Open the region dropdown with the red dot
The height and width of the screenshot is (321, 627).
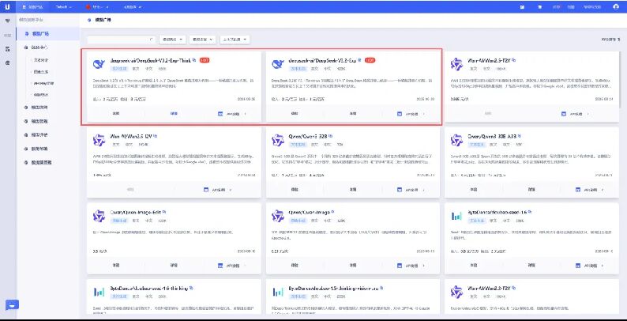[96, 7]
